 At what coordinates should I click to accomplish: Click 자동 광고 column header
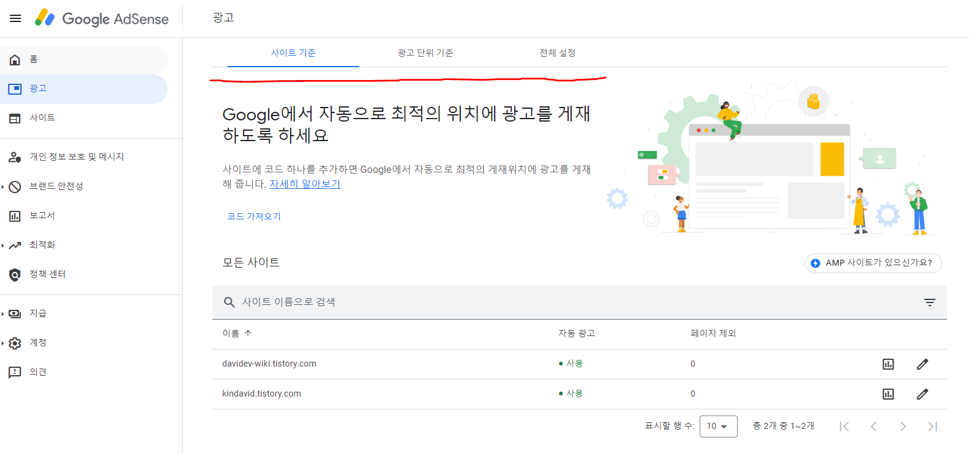[x=577, y=333]
